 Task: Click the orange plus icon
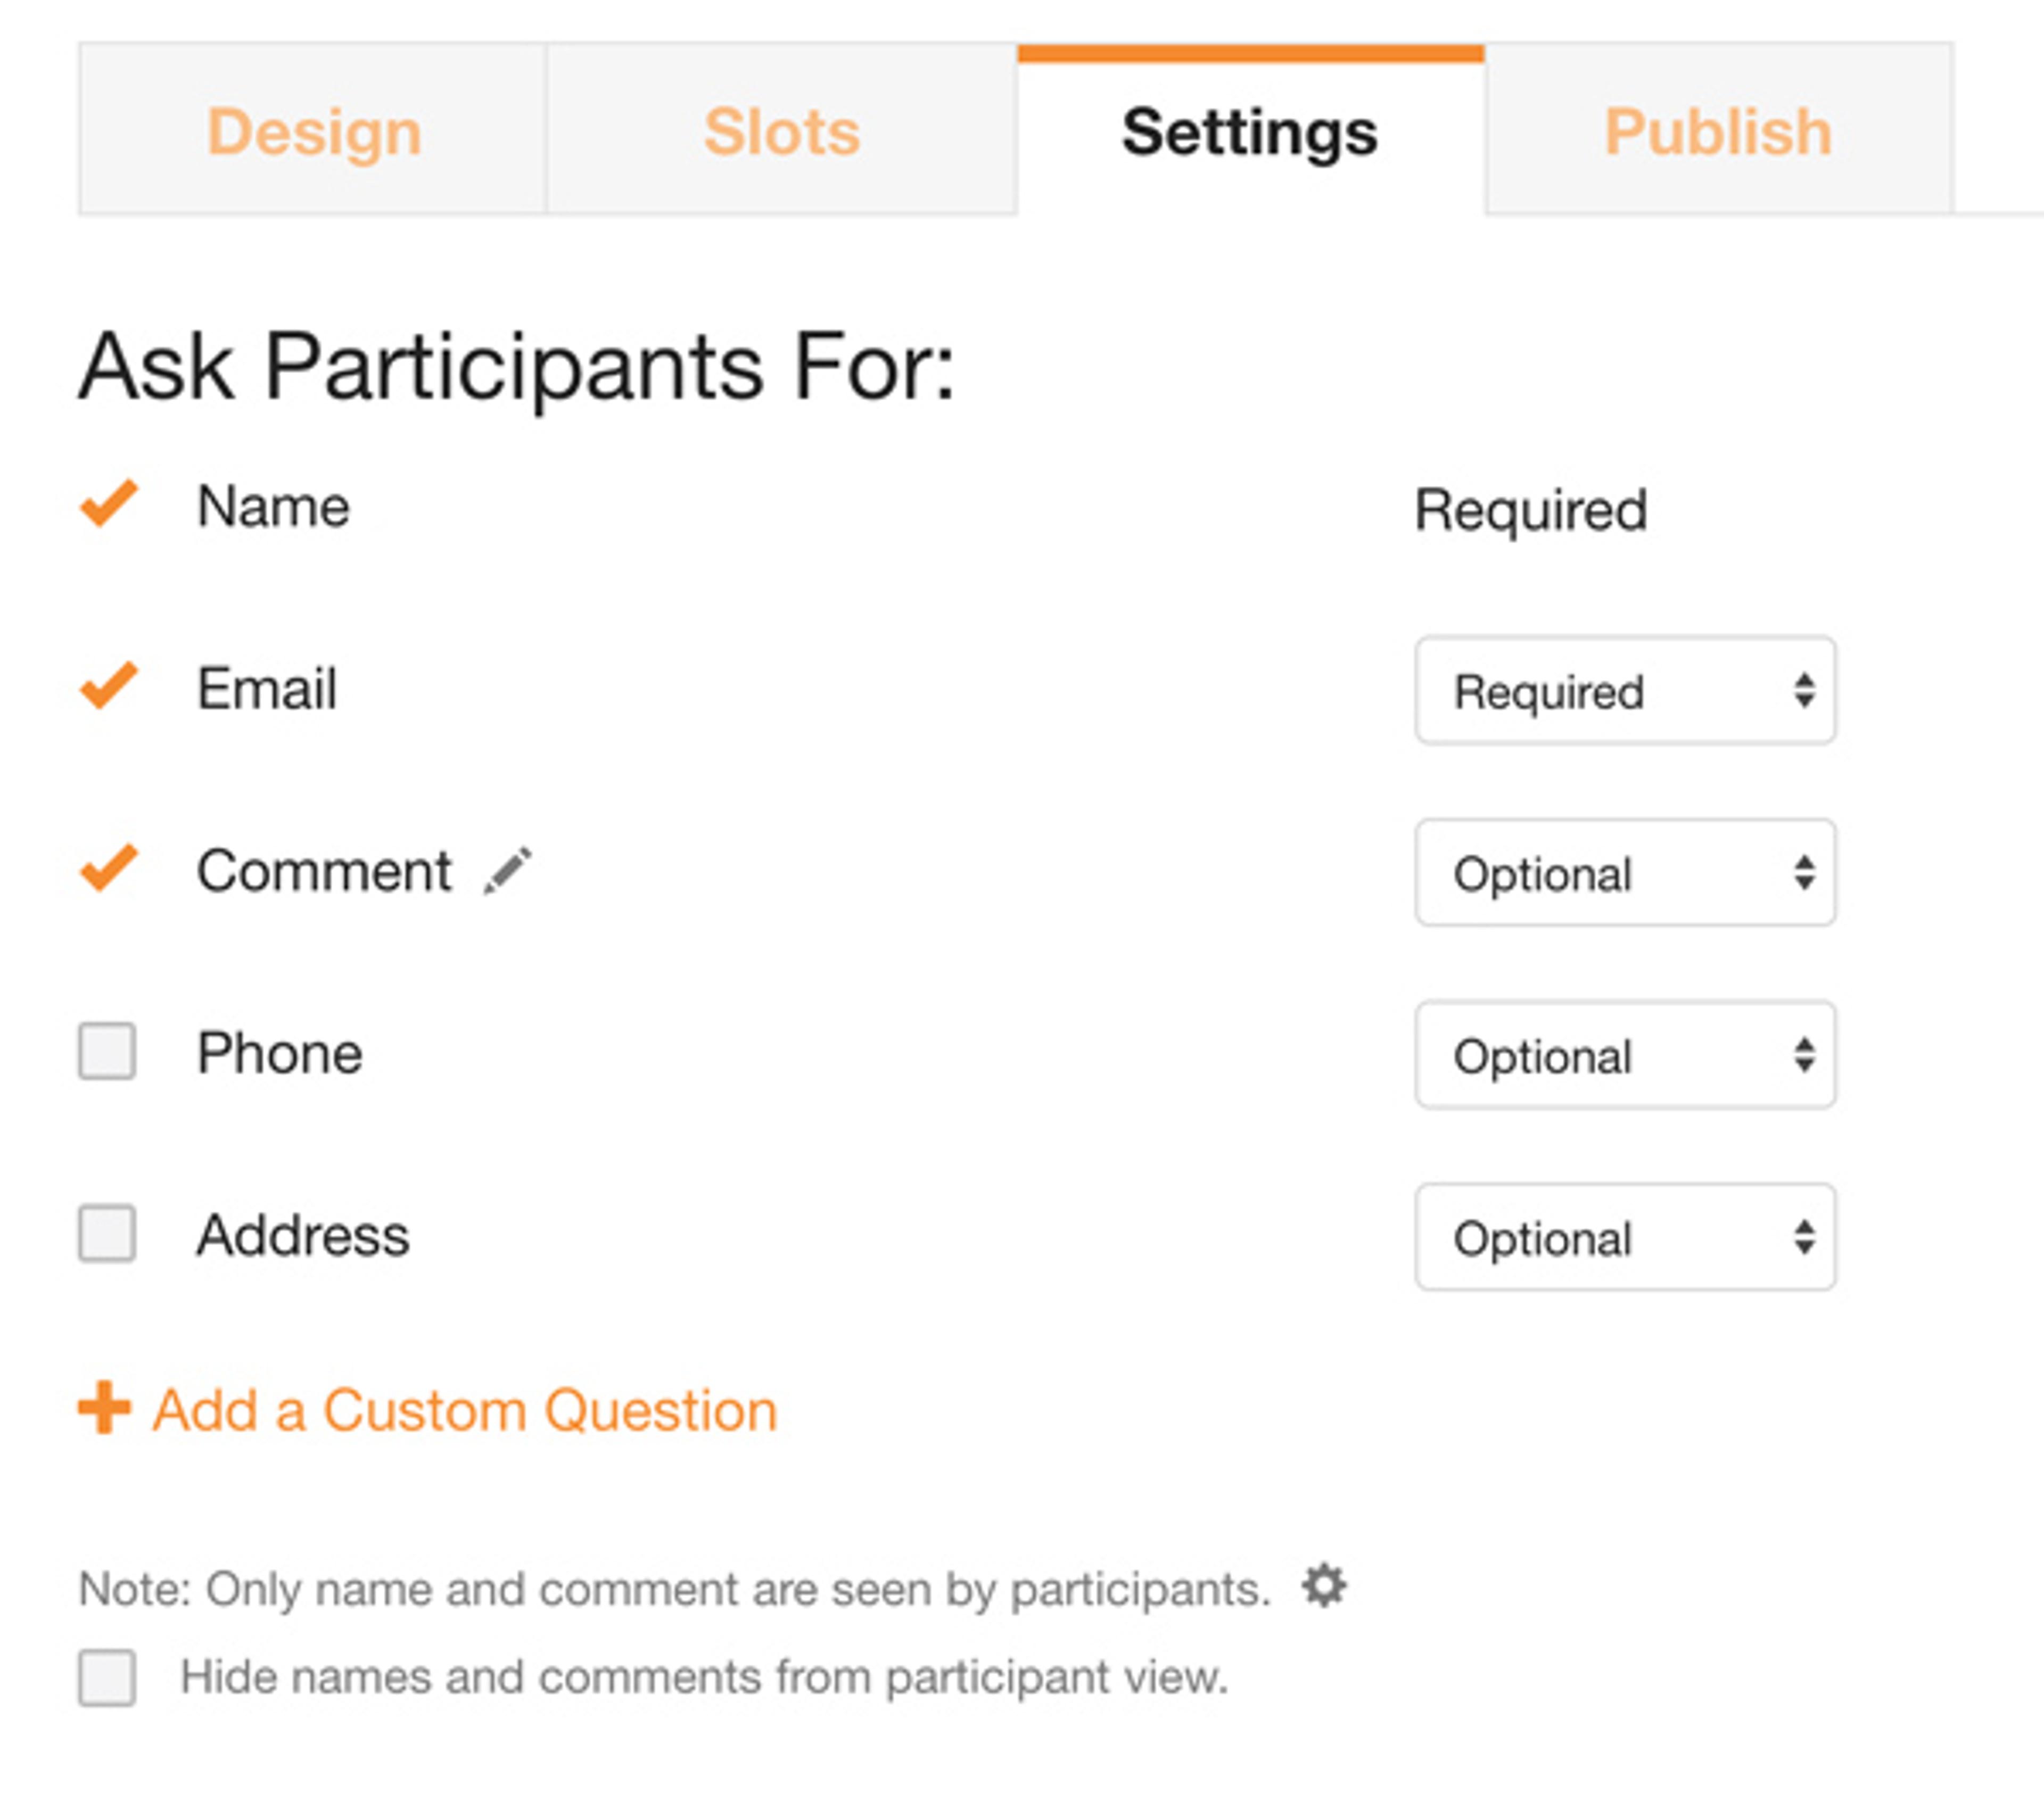tap(104, 1408)
